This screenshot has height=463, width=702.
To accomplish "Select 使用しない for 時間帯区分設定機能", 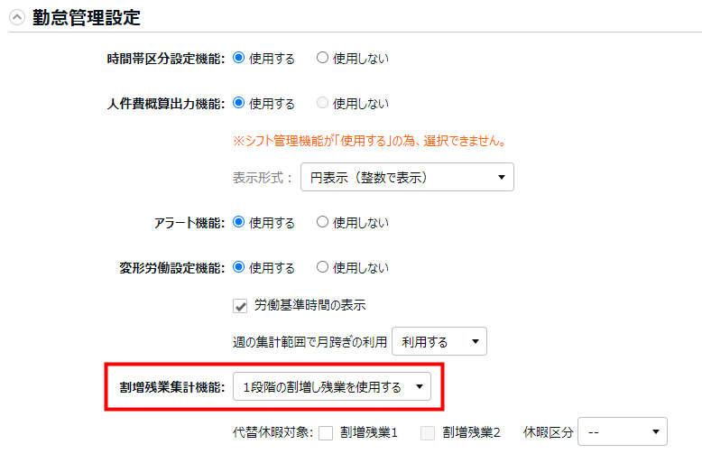I will pyautogui.click(x=322, y=58).
